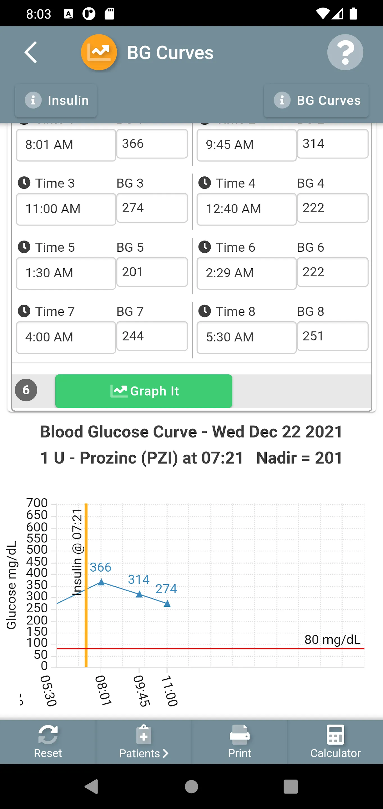Edit BG 5 field showing 201
Viewport: 383px width, 809px height.
point(152,272)
